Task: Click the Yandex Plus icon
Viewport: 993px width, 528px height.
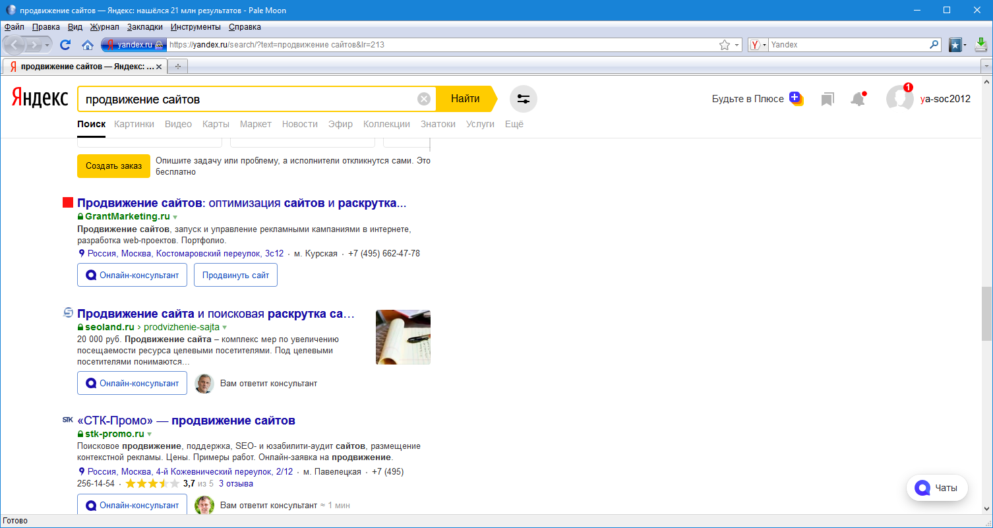Action: point(797,99)
